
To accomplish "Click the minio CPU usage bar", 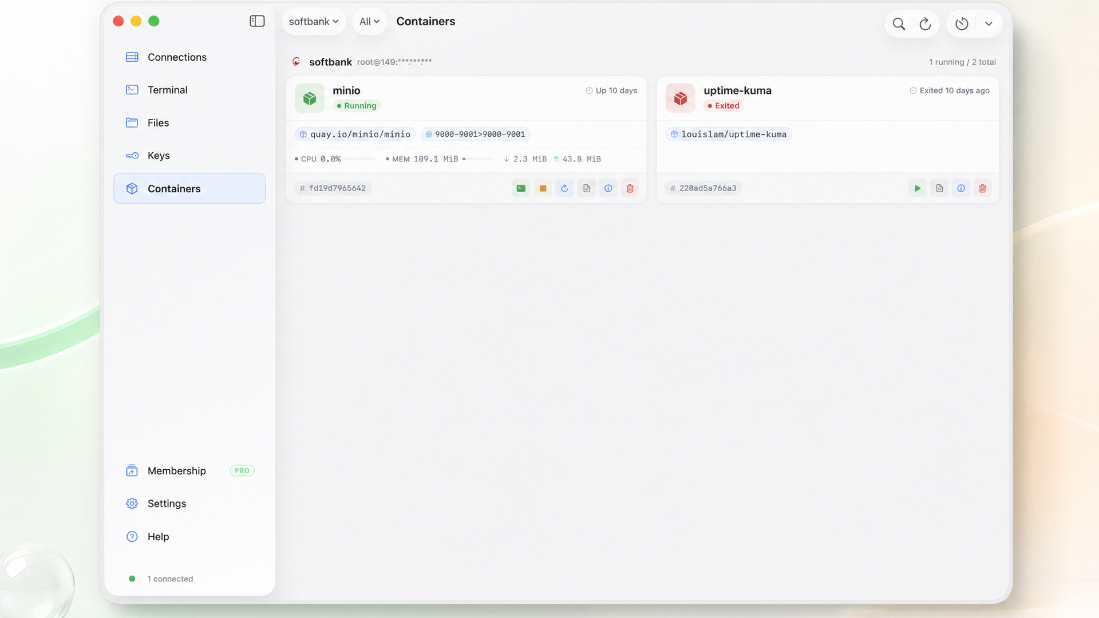I will pyautogui.click(x=359, y=159).
